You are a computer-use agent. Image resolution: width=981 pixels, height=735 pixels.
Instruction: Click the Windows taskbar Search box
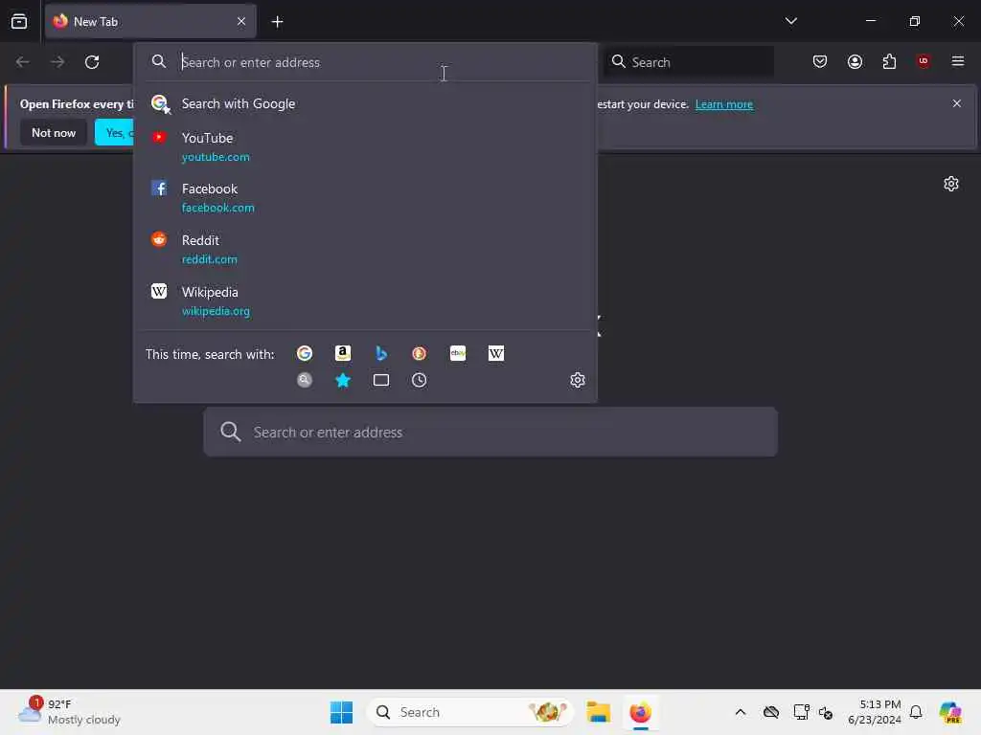click(469, 712)
